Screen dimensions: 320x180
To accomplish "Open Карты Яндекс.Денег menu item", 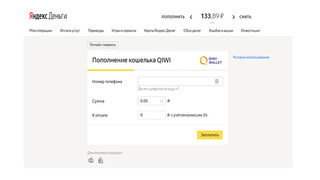I will point(160,31).
